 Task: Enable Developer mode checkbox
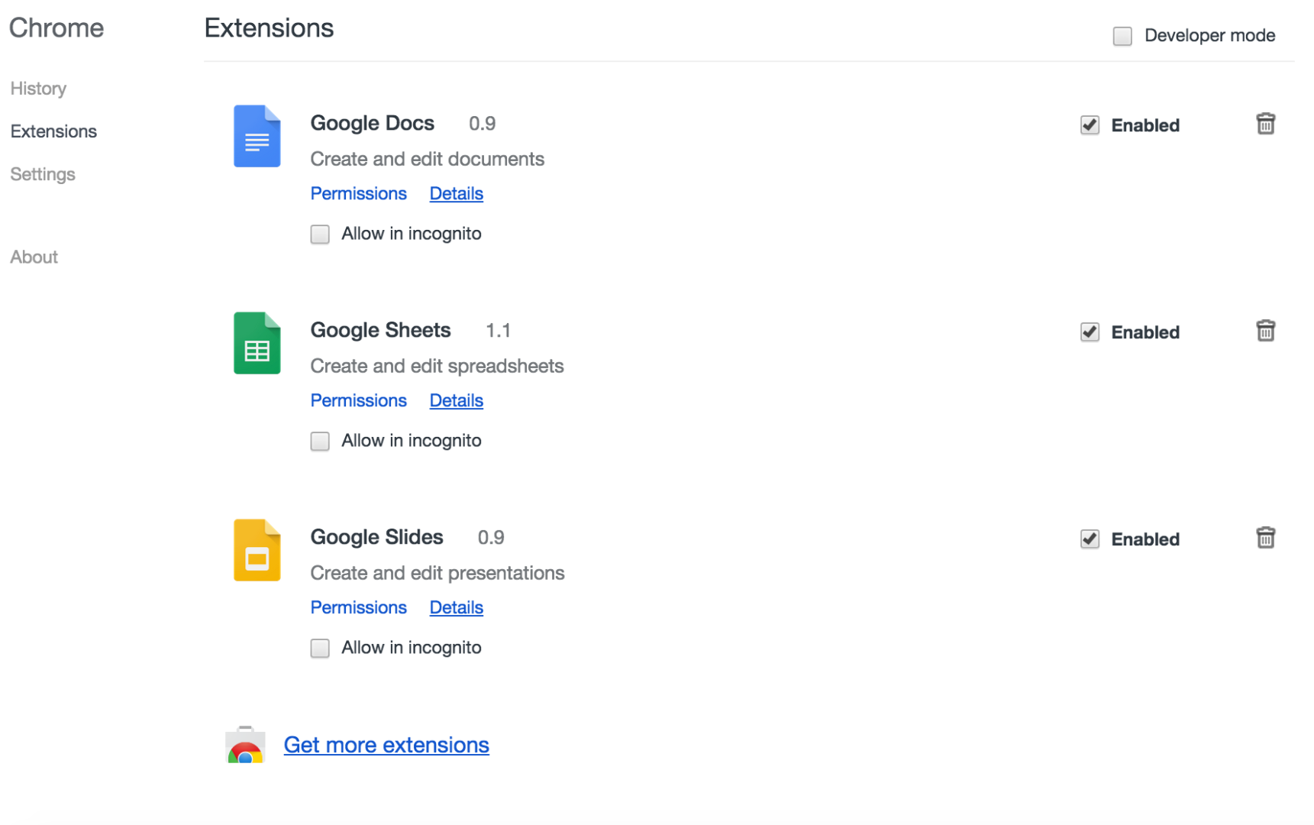point(1122,36)
